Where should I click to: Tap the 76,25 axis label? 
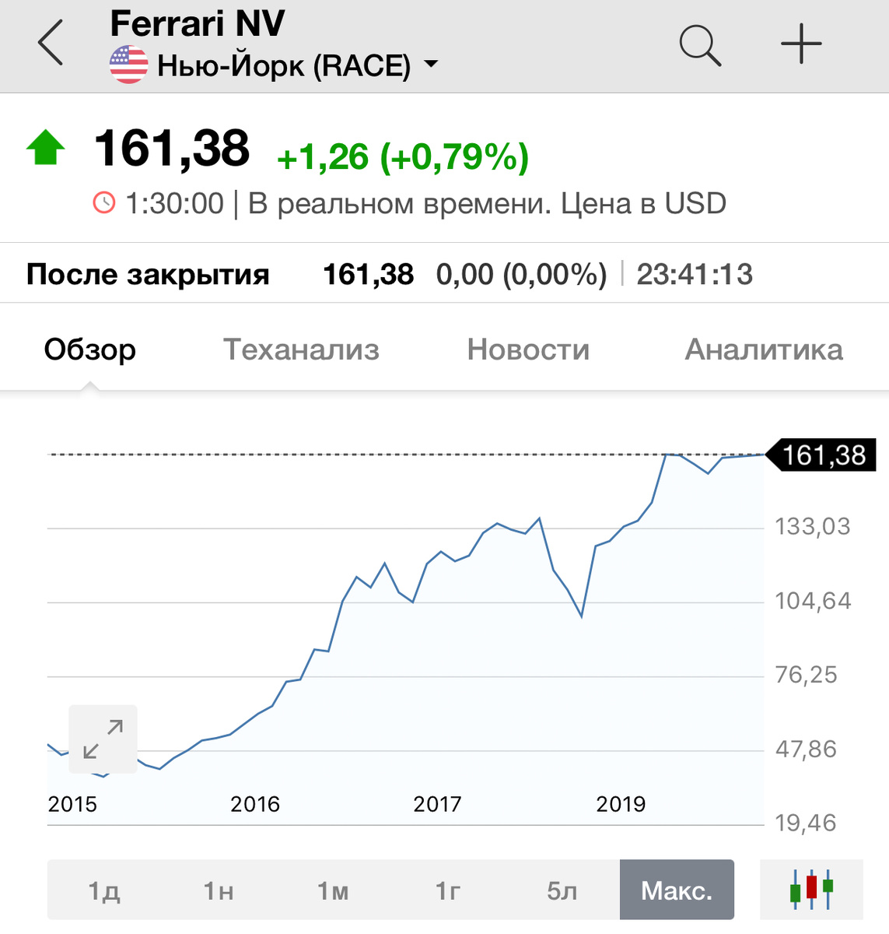click(x=806, y=675)
